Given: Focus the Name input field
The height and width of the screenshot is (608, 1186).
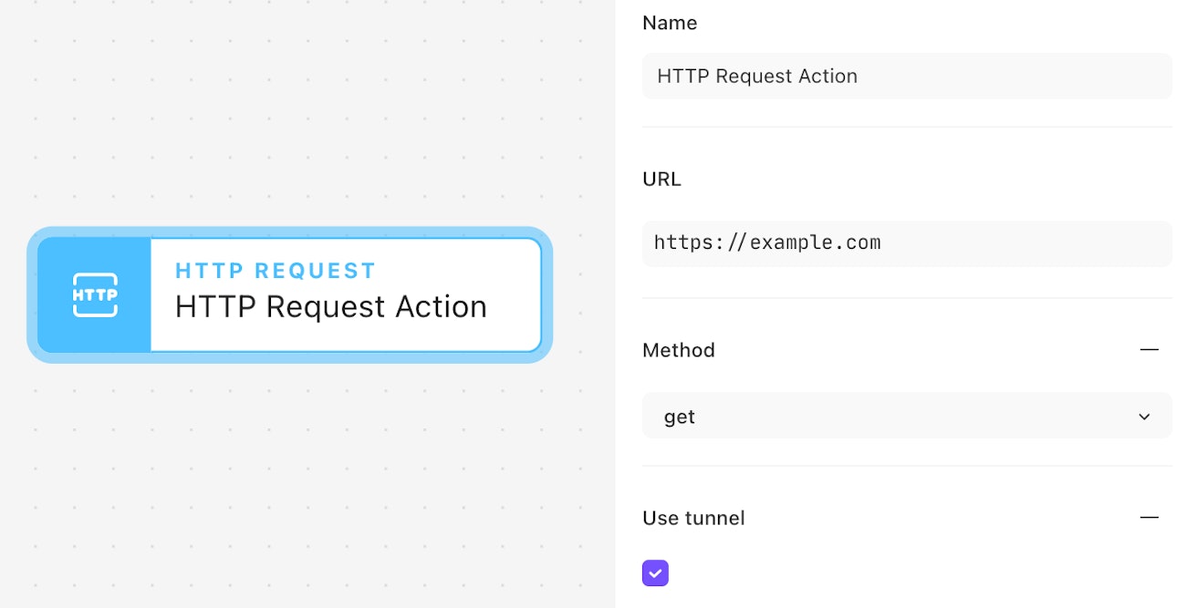Looking at the screenshot, I should point(906,77).
